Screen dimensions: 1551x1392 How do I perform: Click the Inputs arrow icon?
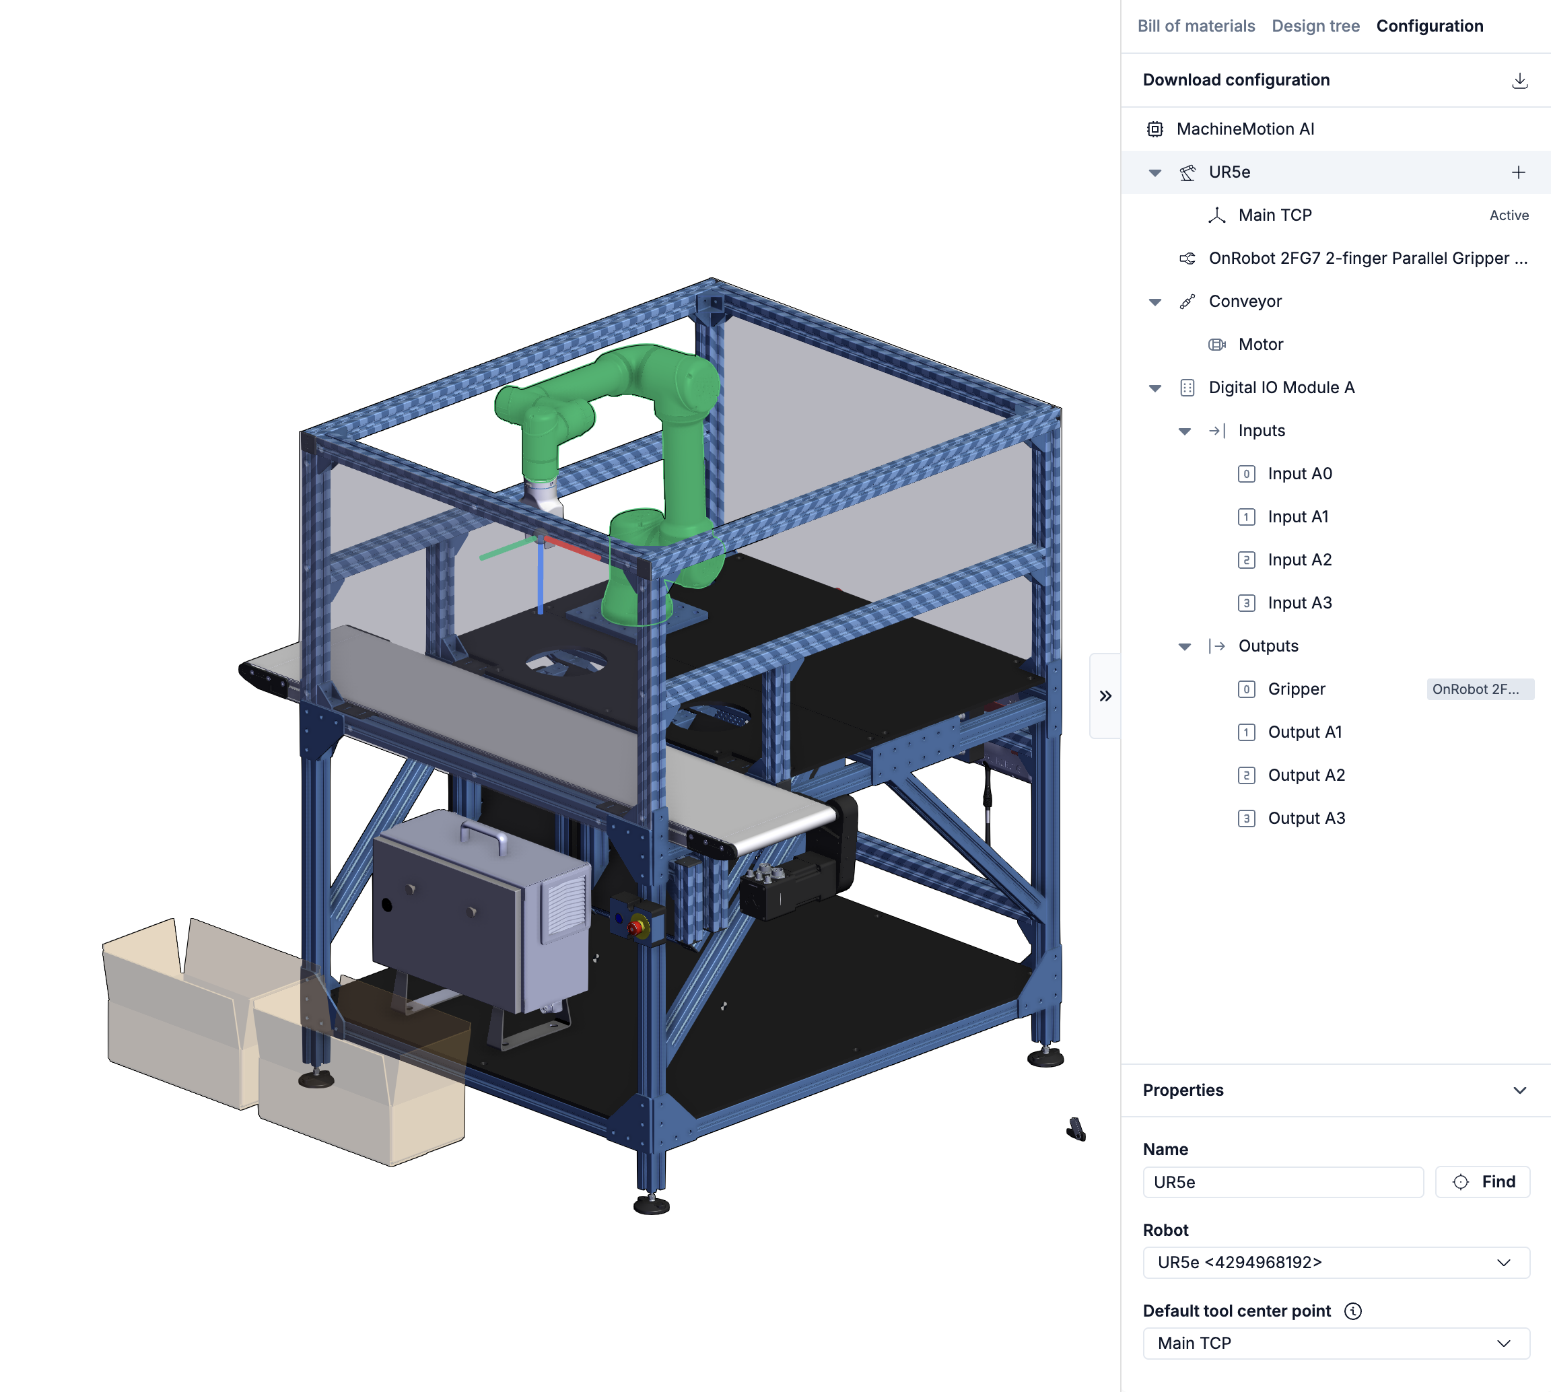[1217, 431]
